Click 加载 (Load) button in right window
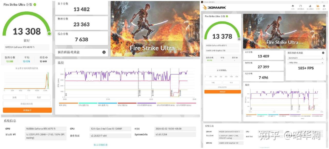The image size is (329, 149). coord(213,83)
